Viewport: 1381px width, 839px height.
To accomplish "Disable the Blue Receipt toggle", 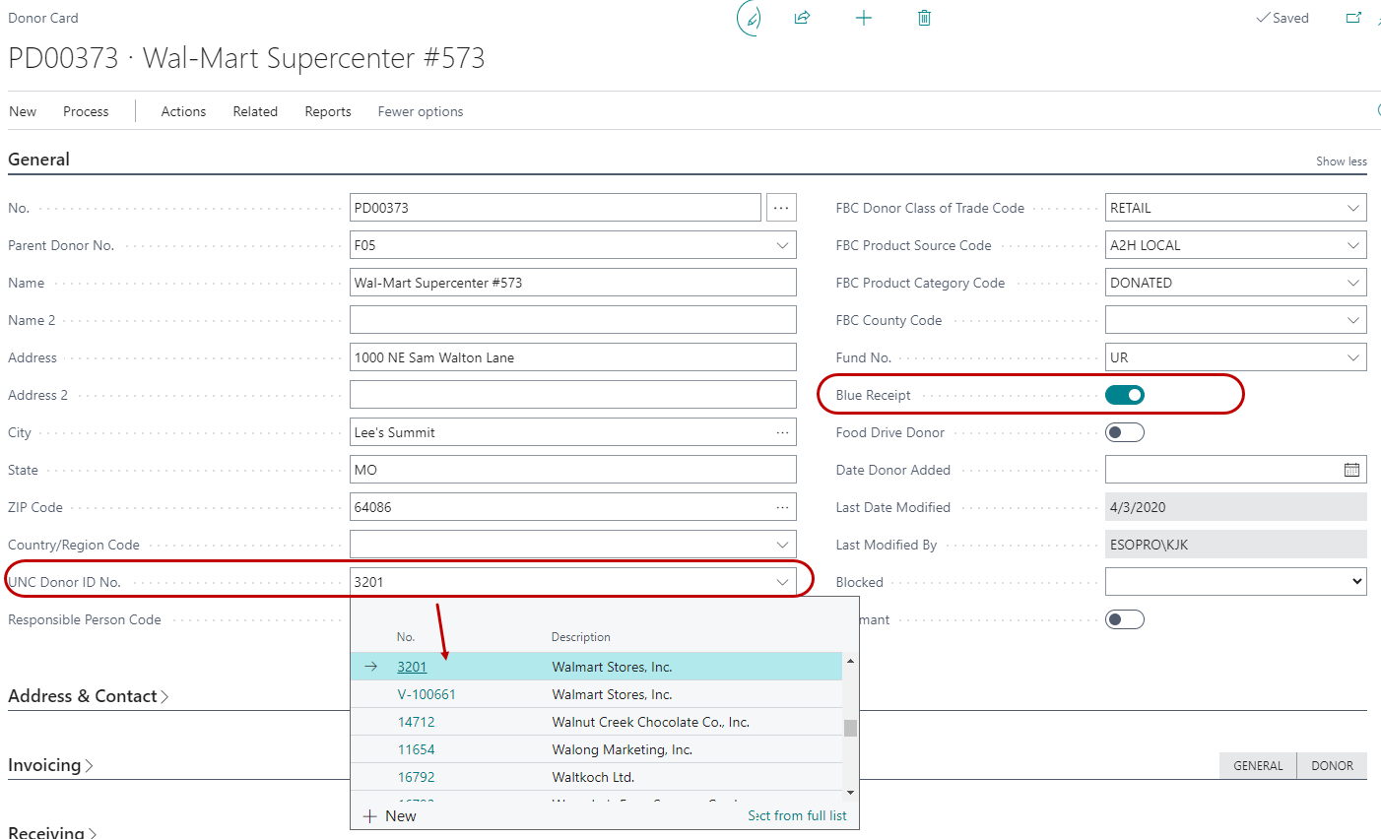I will 1124,395.
